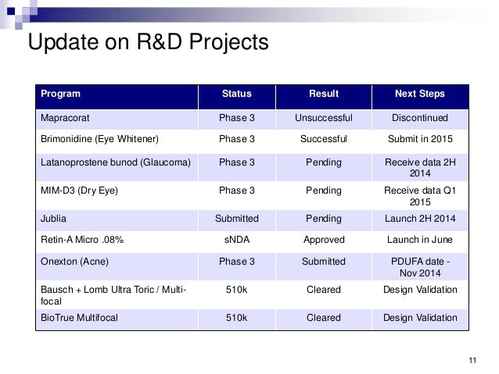The image size is (499, 374).
Task: Click 'Cleared' result in BioTrue Multifocal row
Action: pos(324,318)
